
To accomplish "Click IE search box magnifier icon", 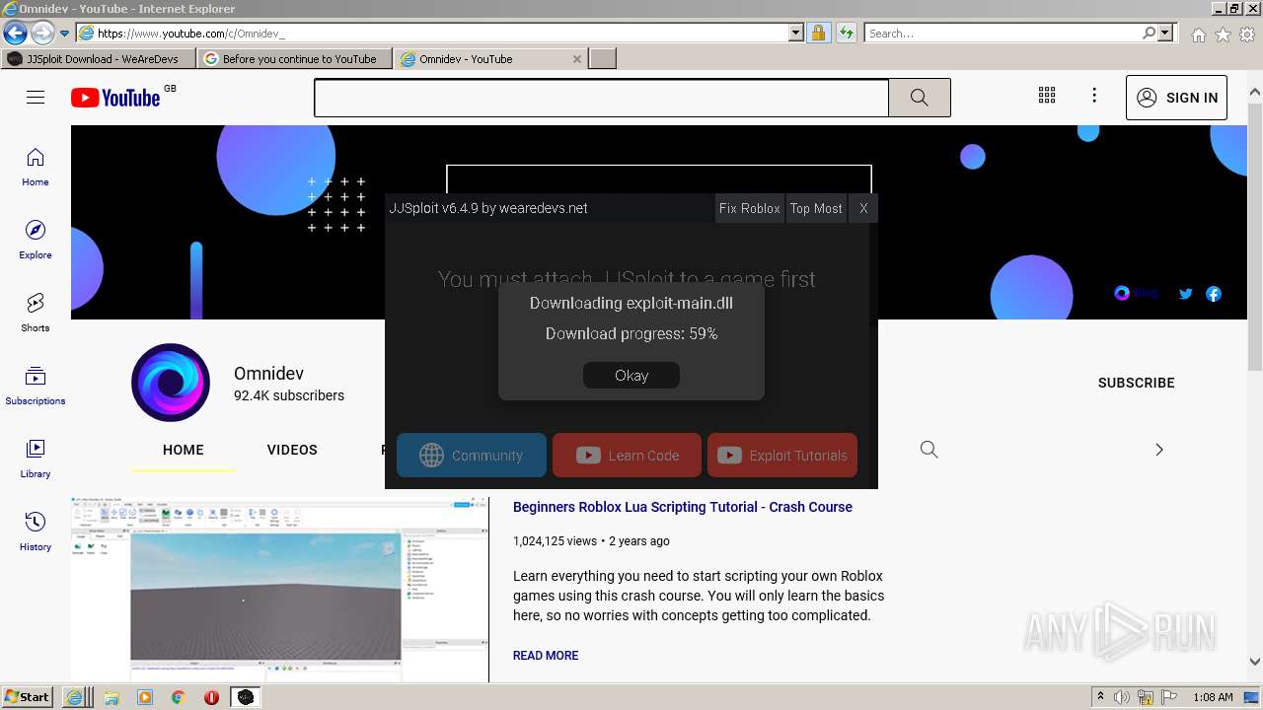I will point(1149,33).
